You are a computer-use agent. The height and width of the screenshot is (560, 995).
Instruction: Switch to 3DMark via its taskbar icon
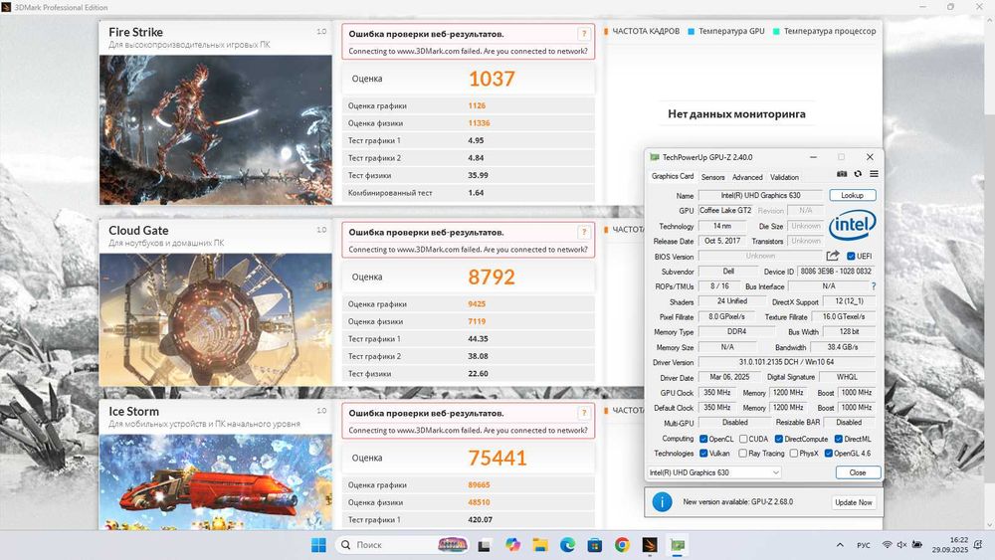point(650,545)
